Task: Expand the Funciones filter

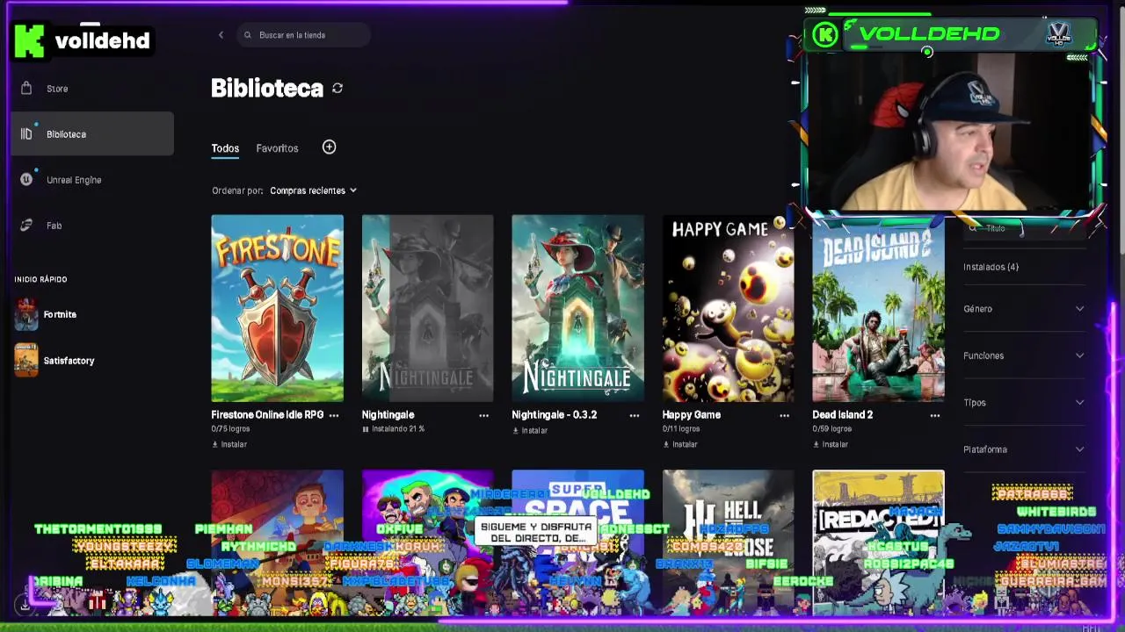Action: coord(1024,355)
